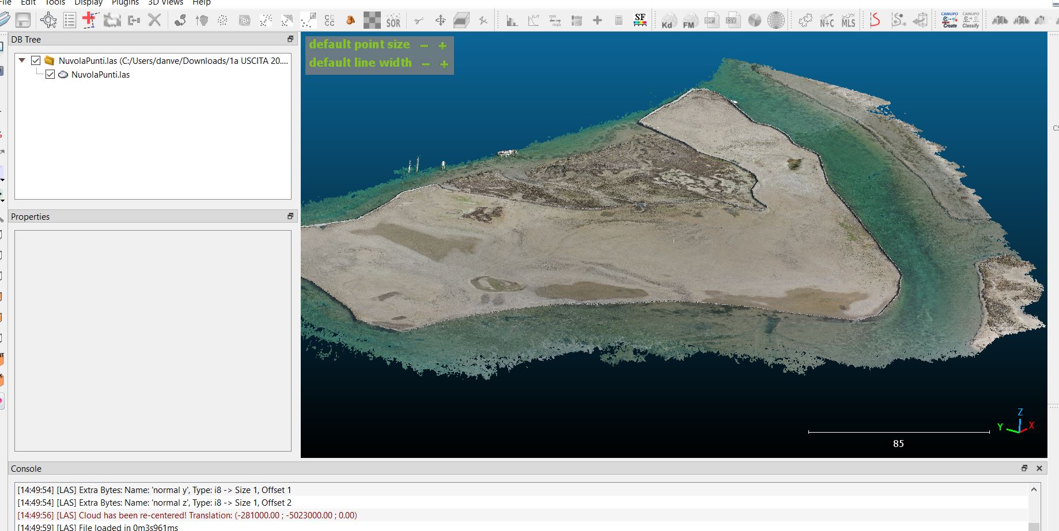Launch CANUPO Classify plugin
The height and width of the screenshot is (531, 1059).
click(x=971, y=19)
